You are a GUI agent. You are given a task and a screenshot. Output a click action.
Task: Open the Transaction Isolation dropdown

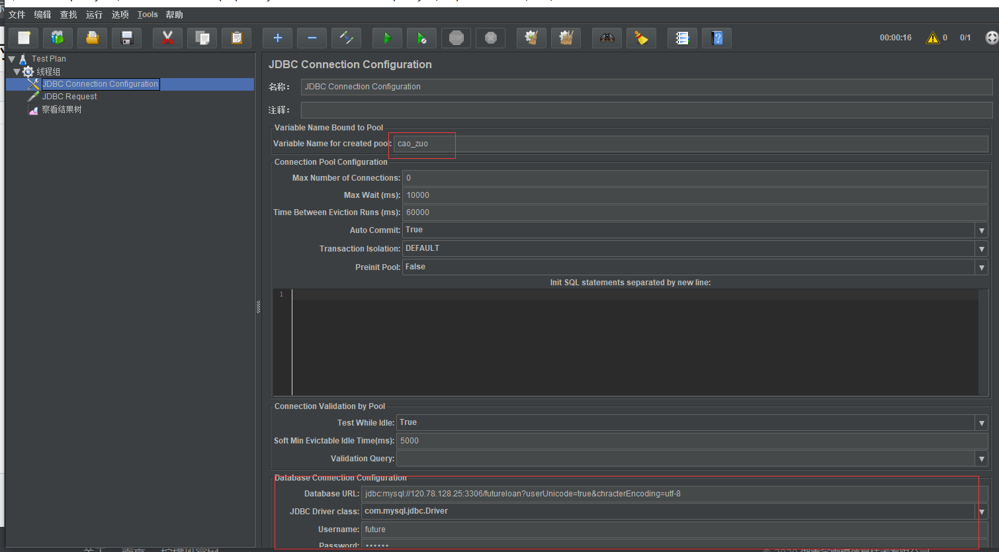pyautogui.click(x=982, y=249)
